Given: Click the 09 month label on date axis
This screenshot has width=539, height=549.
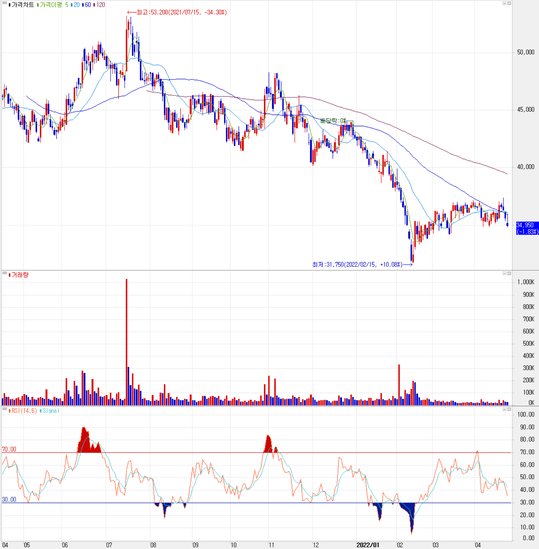Looking at the screenshot, I should tap(195, 545).
